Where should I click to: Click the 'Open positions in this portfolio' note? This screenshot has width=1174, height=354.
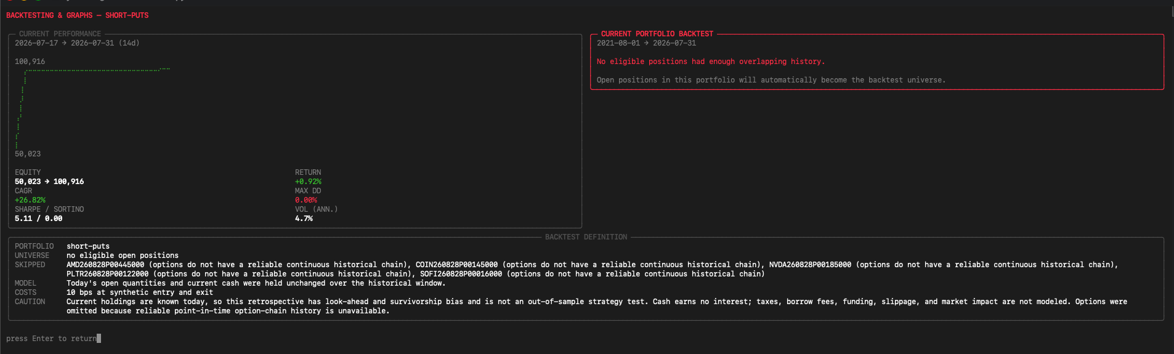tap(771, 80)
